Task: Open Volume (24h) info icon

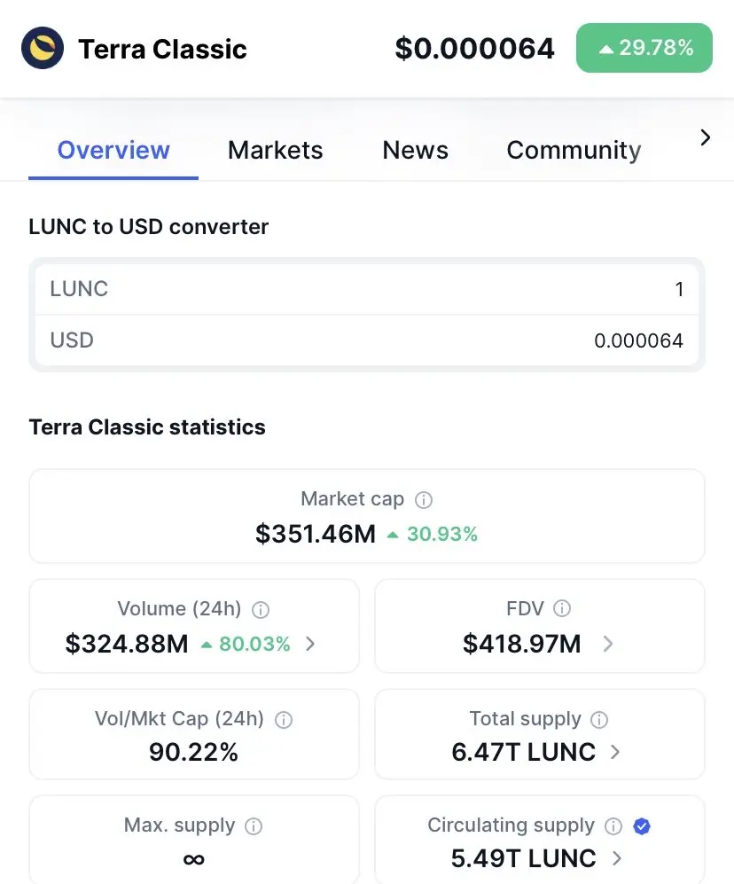Action: 261,609
